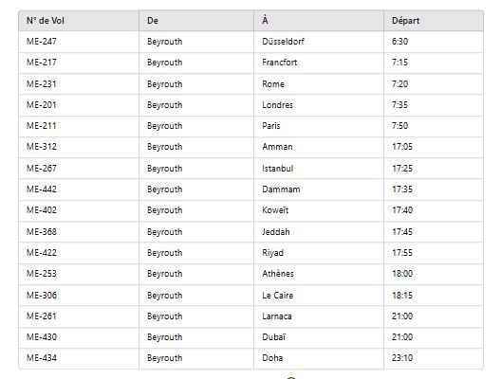The image size is (501, 379).
Task: Click flight number ME-261
Action: (42, 316)
